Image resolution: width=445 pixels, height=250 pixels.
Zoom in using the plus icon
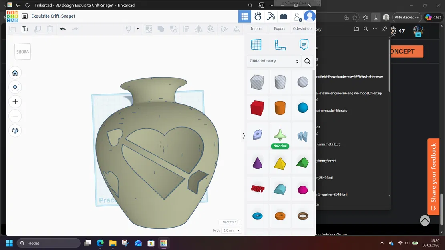(15, 102)
